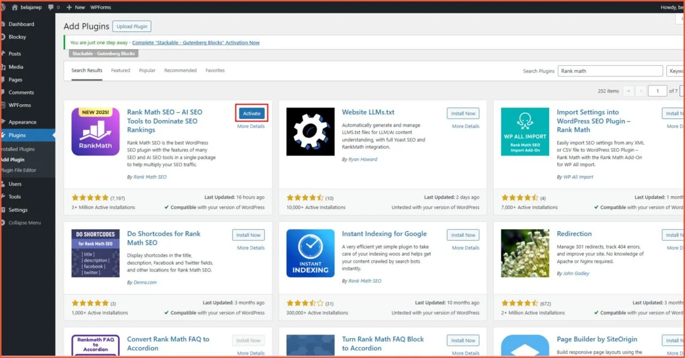Switch to the Popular tab
685x358 pixels.
click(x=147, y=71)
